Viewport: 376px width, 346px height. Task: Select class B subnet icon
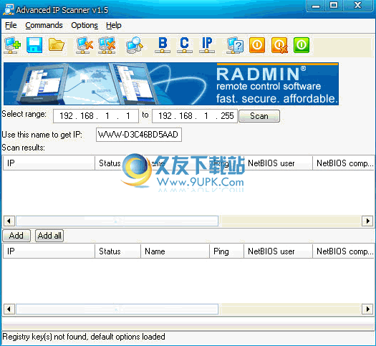163,45
